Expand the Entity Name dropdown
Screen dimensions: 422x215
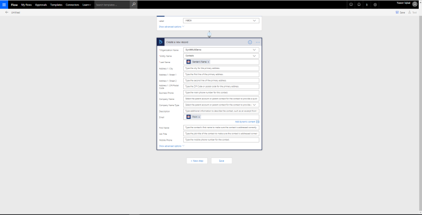coord(255,56)
